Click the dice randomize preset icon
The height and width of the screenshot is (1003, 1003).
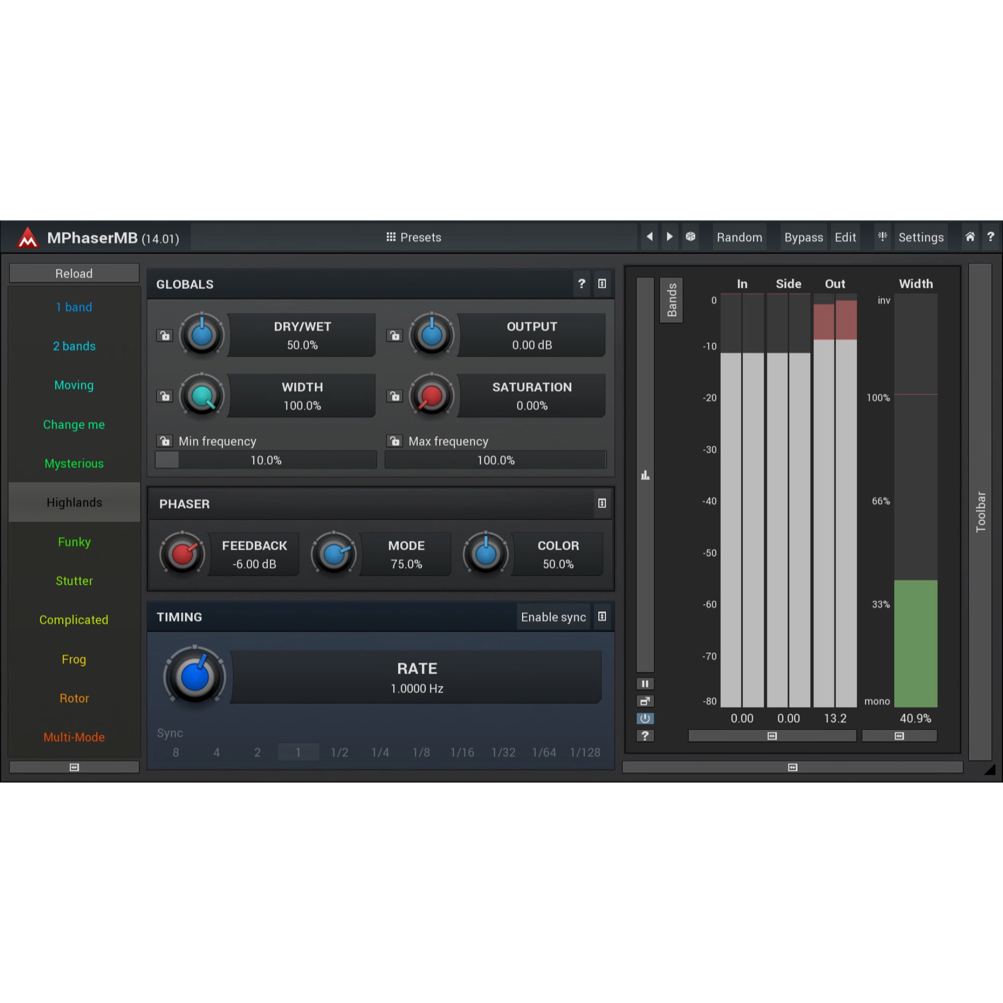coord(691,237)
